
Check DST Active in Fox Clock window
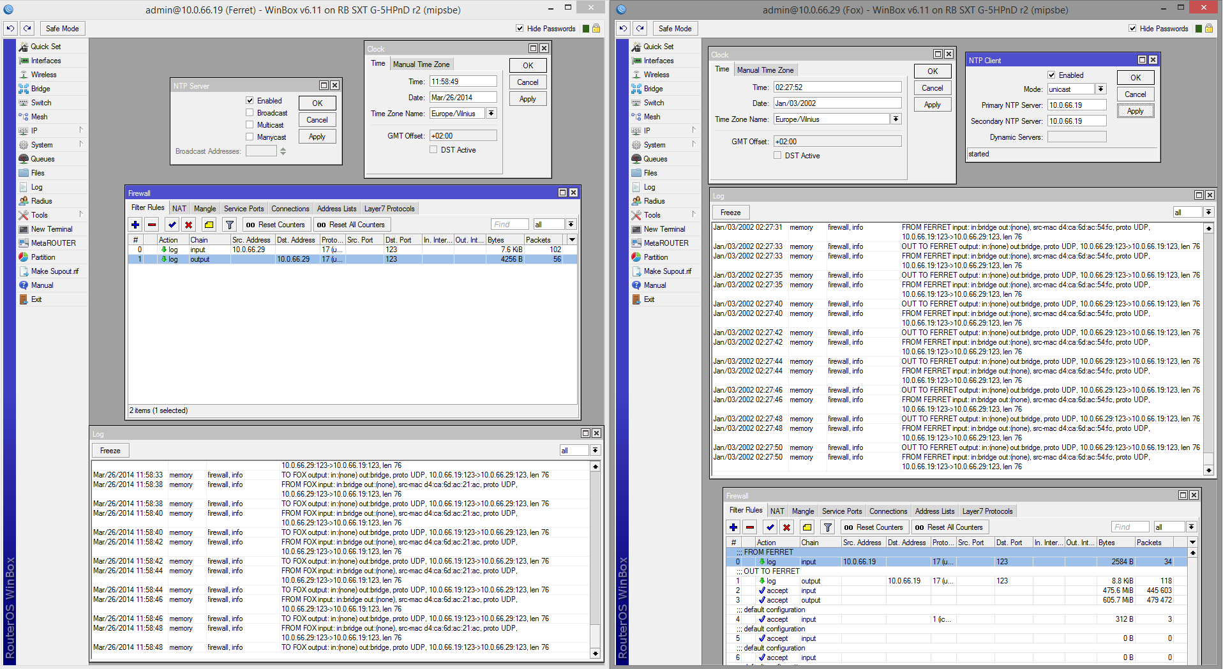[x=777, y=155]
